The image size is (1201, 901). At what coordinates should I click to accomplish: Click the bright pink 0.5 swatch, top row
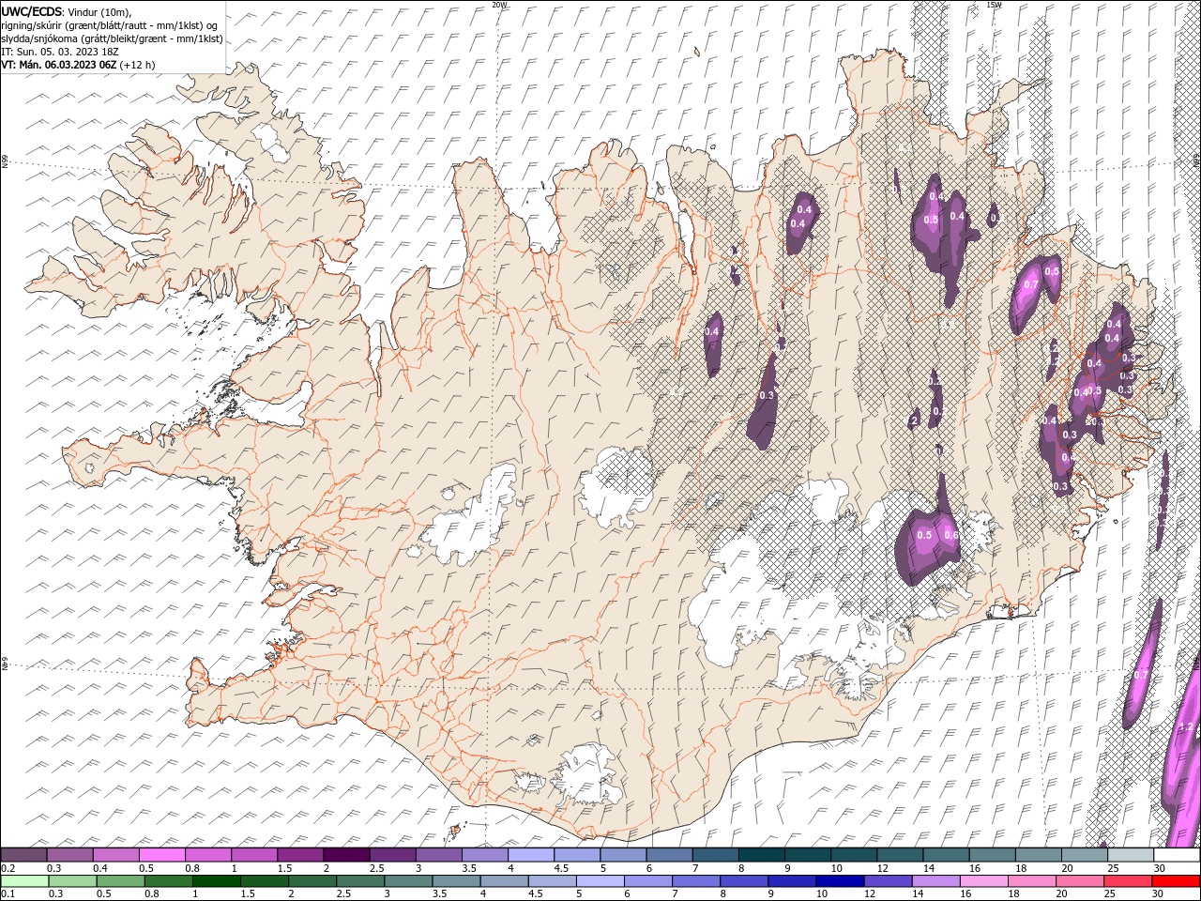pyautogui.click(x=161, y=855)
